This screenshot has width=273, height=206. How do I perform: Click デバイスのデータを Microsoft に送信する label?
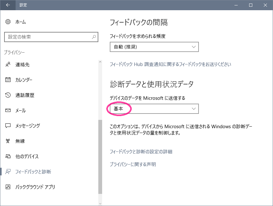(147, 98)
